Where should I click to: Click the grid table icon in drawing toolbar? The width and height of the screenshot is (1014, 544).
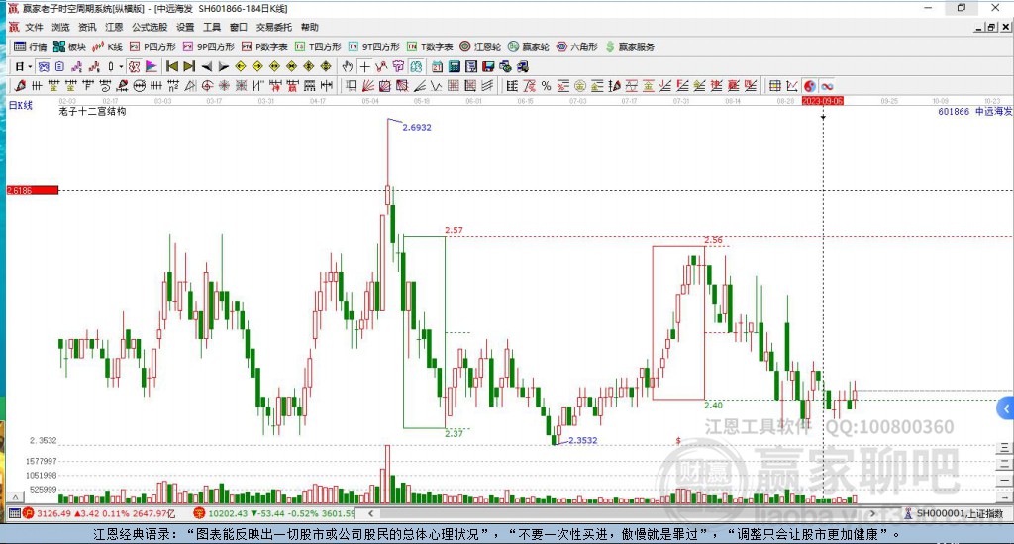[x=774, y=85]
